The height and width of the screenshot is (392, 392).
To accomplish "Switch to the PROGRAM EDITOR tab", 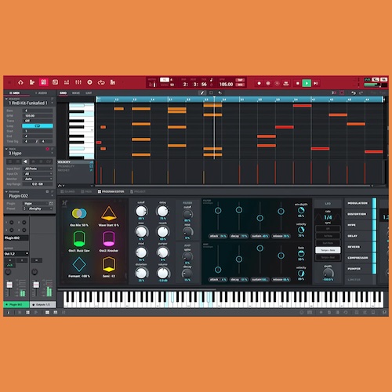I will (x=111, y=191).
